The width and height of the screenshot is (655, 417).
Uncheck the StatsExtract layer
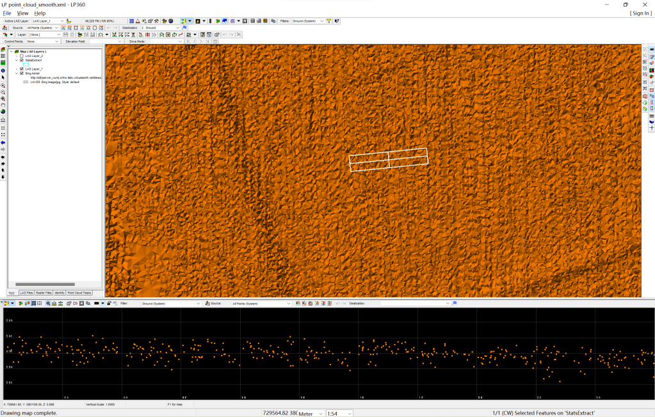(22, 60)
